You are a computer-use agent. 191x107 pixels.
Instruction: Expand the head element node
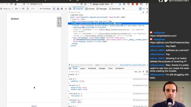tap(71, 19)
